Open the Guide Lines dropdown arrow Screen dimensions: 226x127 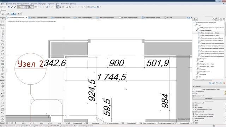point(22,7)
